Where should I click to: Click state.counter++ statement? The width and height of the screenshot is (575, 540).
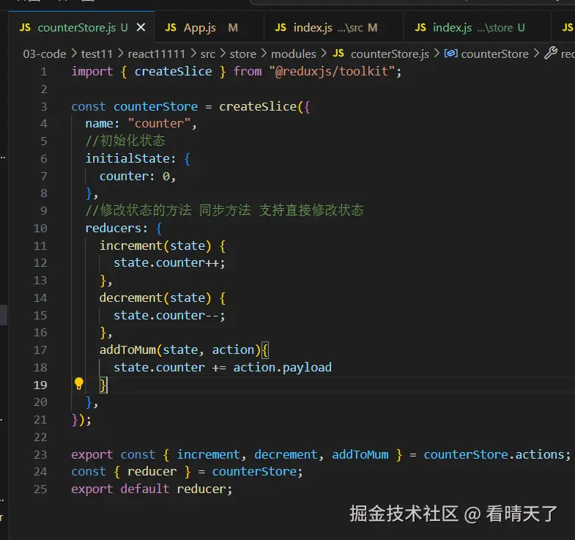click(x=169, y=262)
